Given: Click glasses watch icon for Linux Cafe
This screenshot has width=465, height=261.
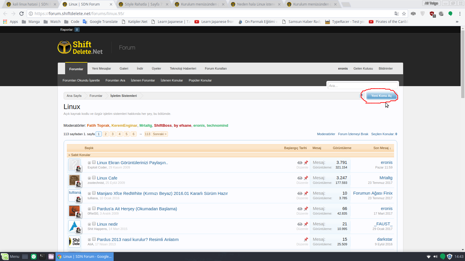Looking at the screenshot, I should click(300, 178).
